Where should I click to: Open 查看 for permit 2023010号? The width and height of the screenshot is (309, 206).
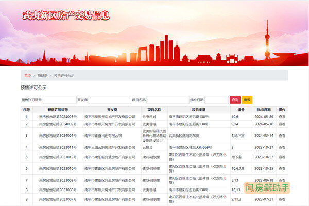282,168
